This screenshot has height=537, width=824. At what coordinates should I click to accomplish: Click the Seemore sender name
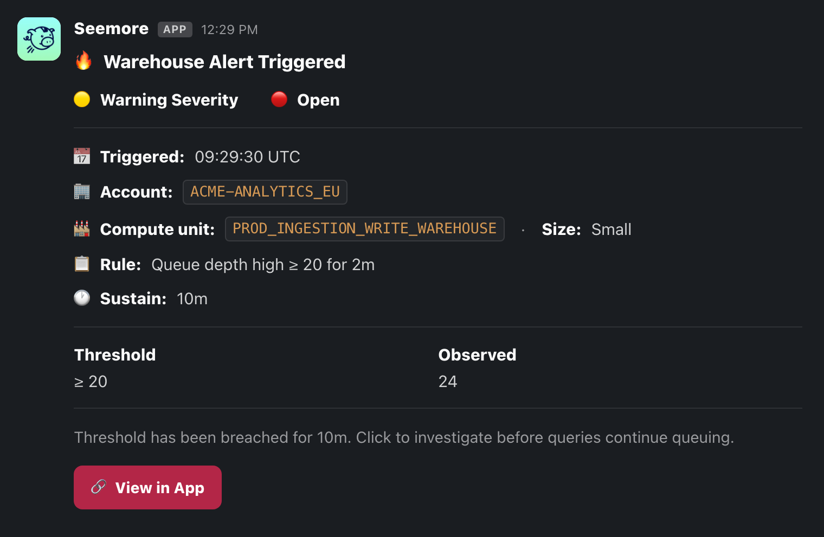pos(111,29)
